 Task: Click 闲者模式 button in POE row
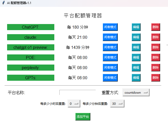point(110,57)
